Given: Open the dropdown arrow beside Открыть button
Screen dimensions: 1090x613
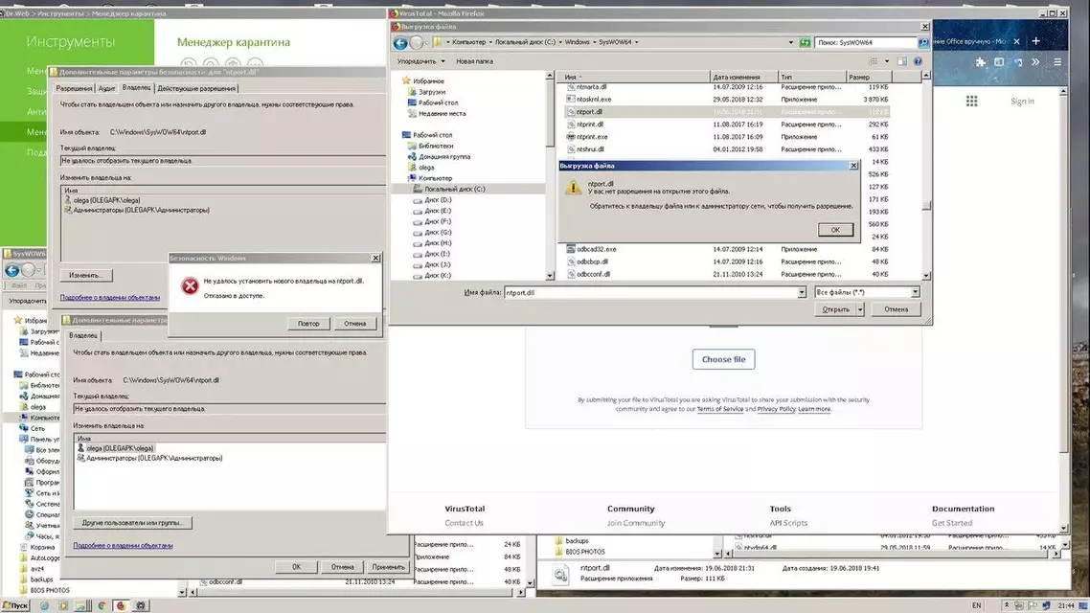Looking at the screenshot, I should click(860, 309).
